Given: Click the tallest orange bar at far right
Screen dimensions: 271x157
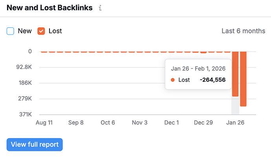Looking at the screenshot, I should [243, 78].
